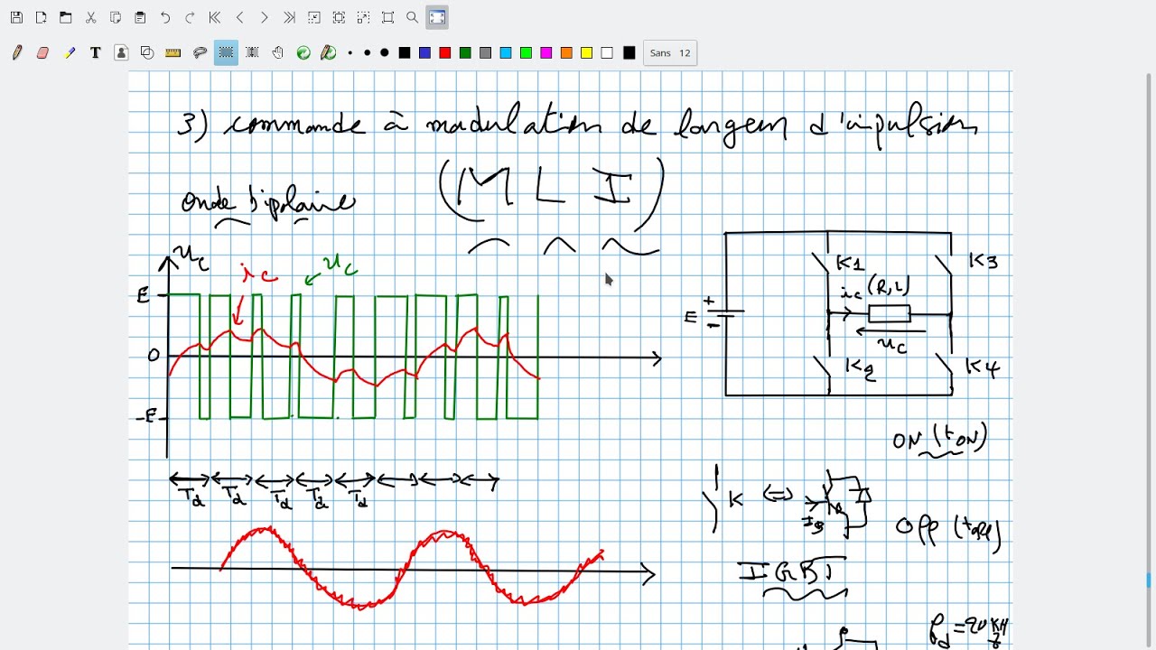Go to the next page
Viewport: 1156px width, 650px height.
264,17
